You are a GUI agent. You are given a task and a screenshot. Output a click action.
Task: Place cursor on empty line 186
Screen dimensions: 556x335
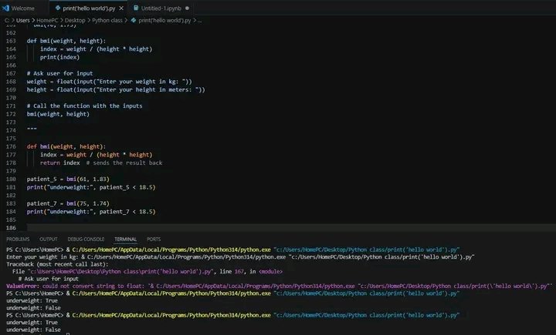(291, 227)
